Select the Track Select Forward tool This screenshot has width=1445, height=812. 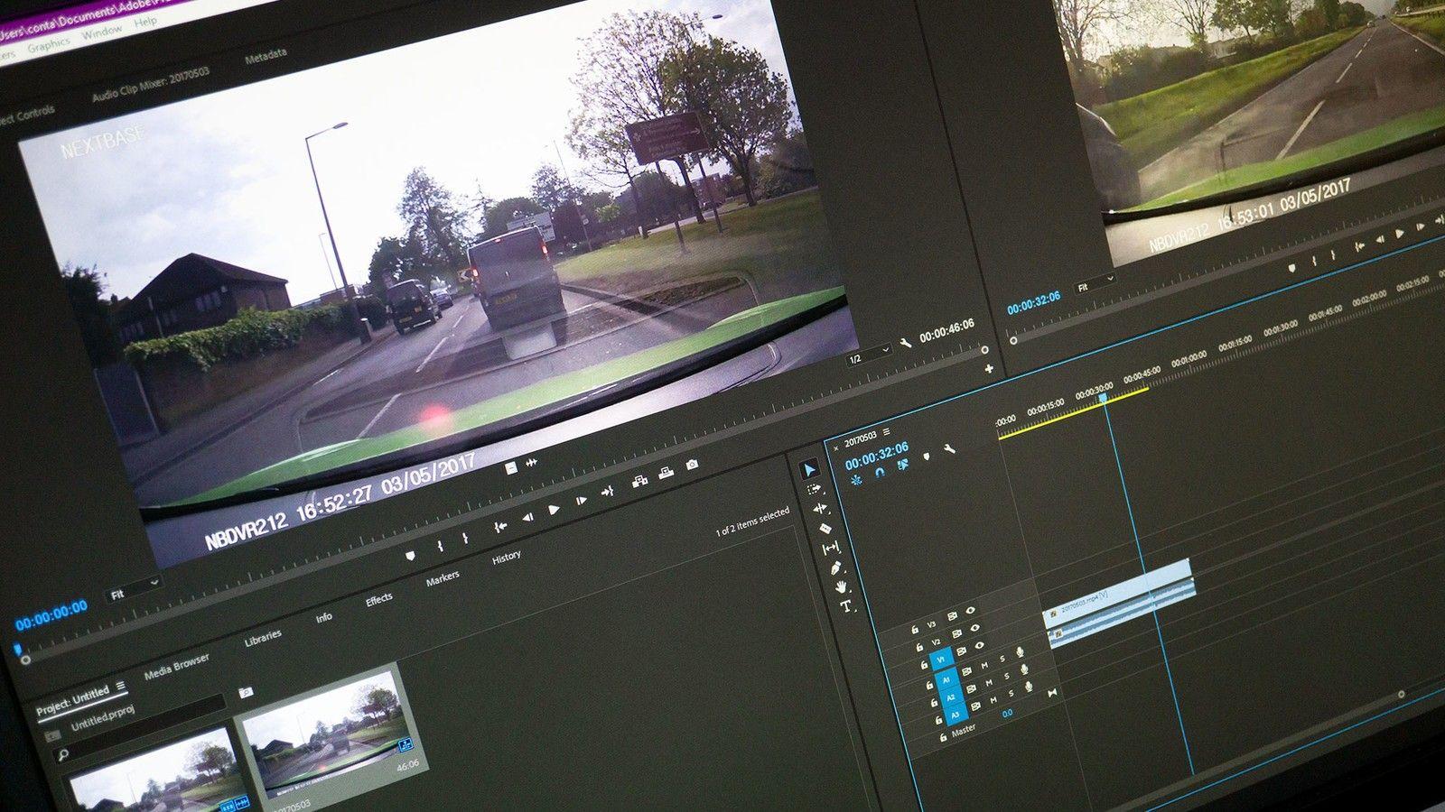tap(816, 489)
